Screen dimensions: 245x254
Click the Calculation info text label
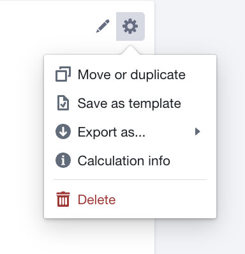(x=124, y=160)
